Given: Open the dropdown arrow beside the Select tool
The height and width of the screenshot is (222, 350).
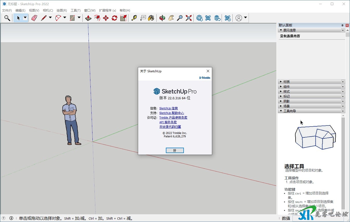Looking at the screenshot, I should [25, 18].
